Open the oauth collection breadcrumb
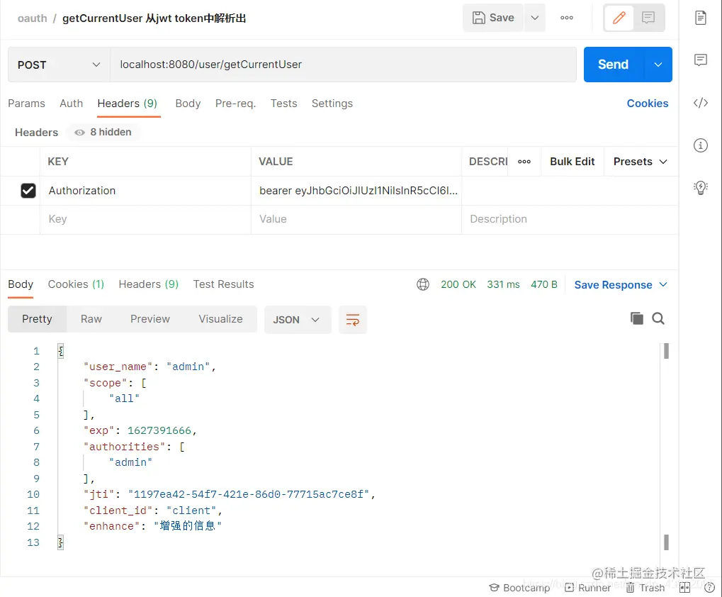 coord(32,18)
